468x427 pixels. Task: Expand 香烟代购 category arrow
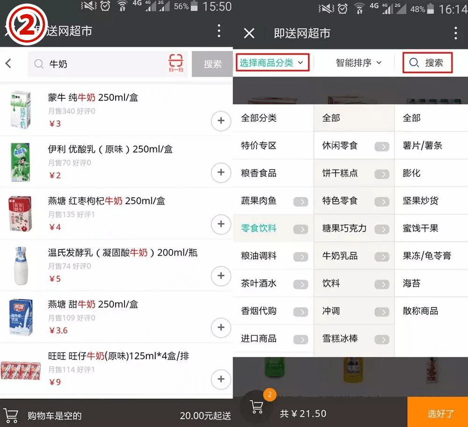click(300, 312)
